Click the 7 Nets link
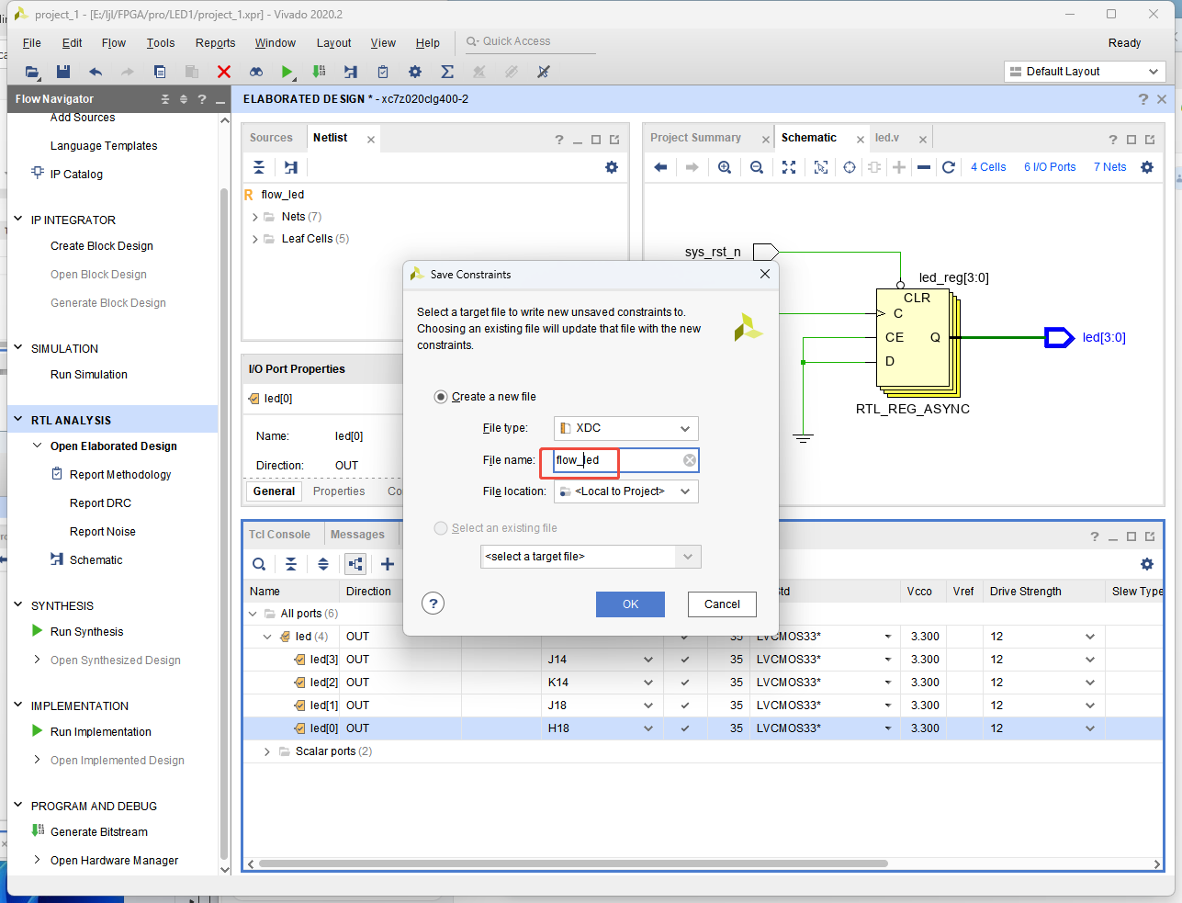Screen dimensions: 1182x903 pos(1109,167)
